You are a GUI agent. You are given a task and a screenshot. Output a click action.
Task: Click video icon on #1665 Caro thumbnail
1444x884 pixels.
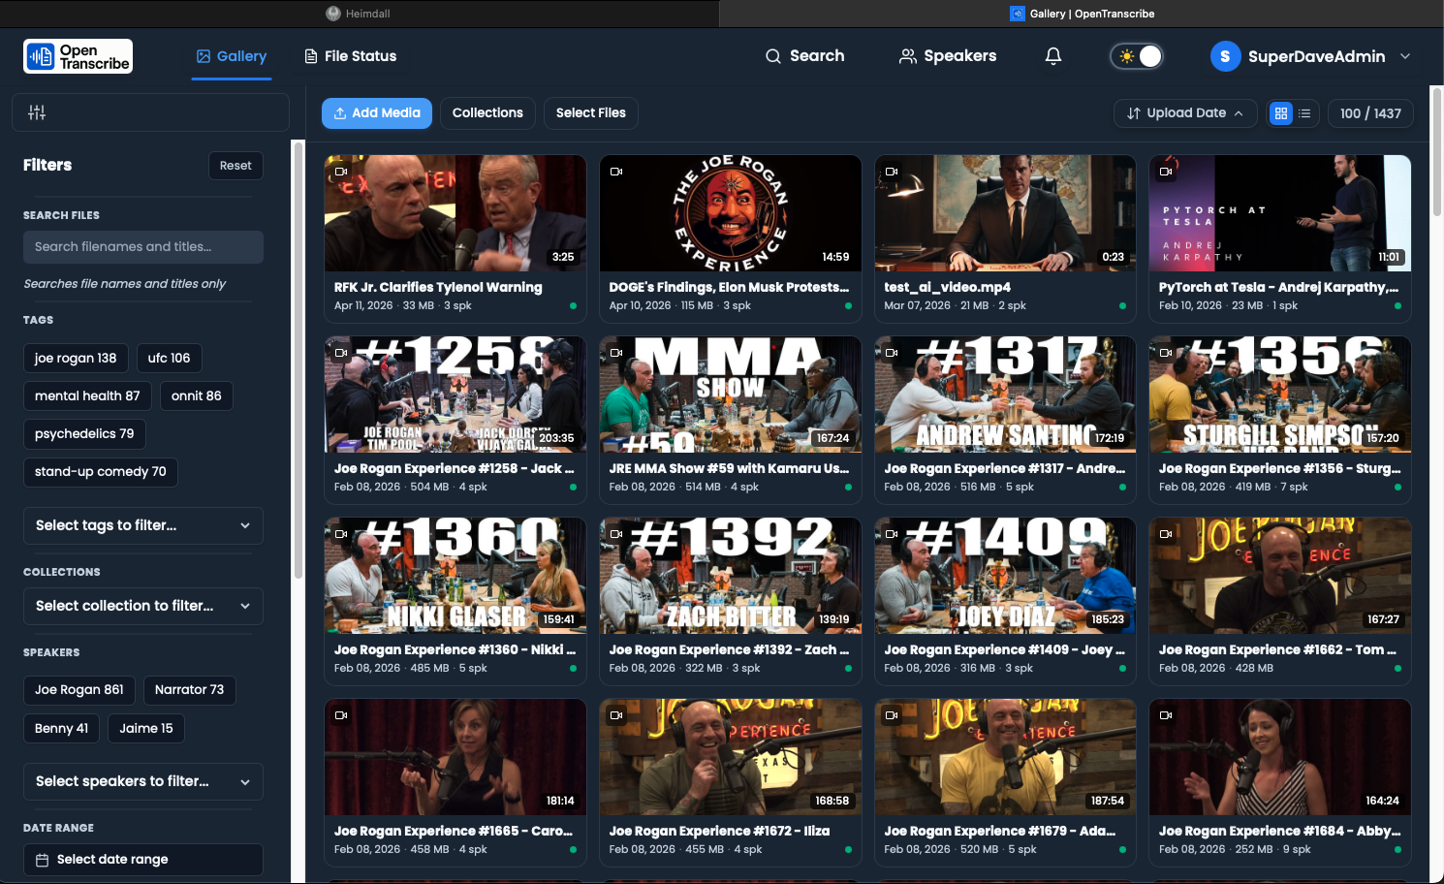click(x=341, y=715)
